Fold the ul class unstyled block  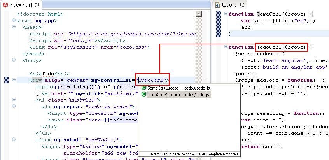(14, 100)
